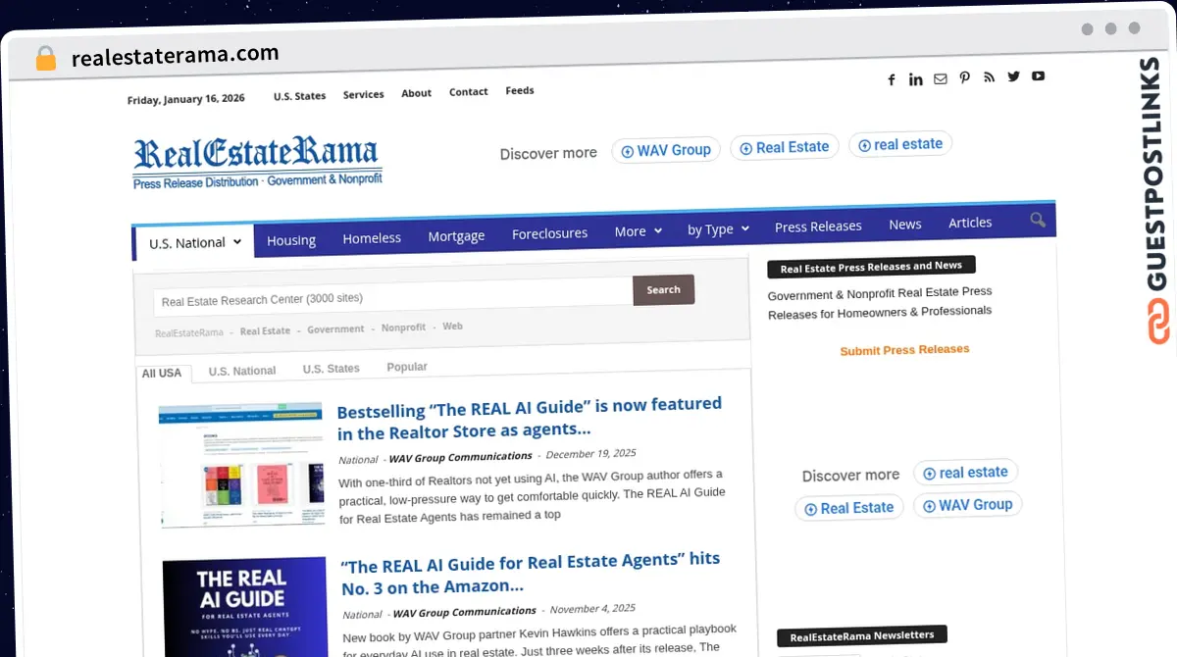The height and width of the screenshot is (657, 1177).
Task: Open the Pinterest social icon
Action: pyautogui.click(x=965, y=78)
